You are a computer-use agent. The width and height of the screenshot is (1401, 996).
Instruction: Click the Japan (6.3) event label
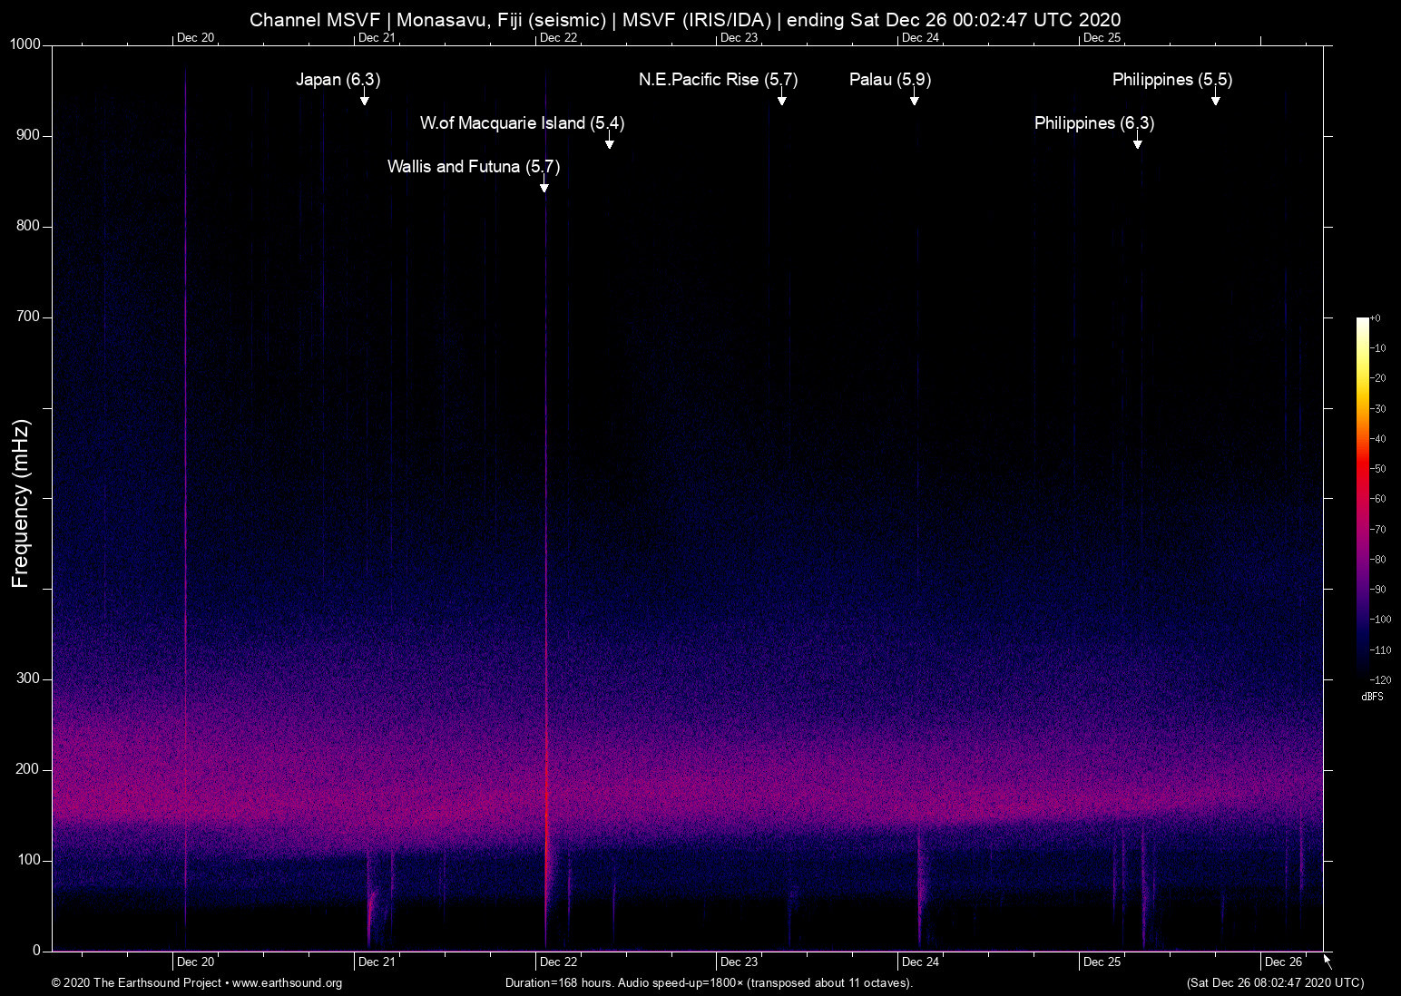338,80
